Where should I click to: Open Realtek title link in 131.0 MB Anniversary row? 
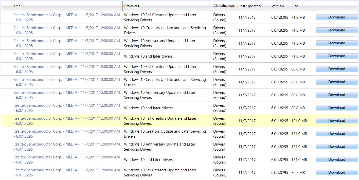pos(67,147)
